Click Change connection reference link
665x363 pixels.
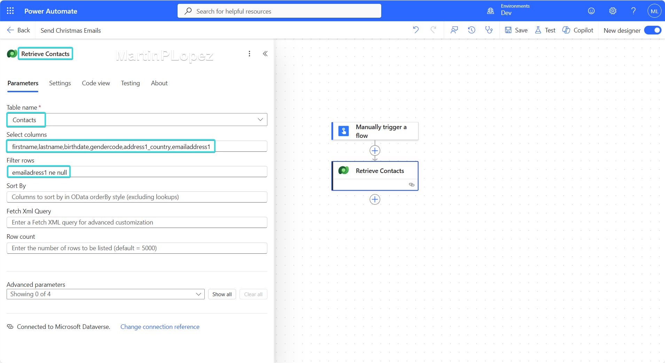160,326
